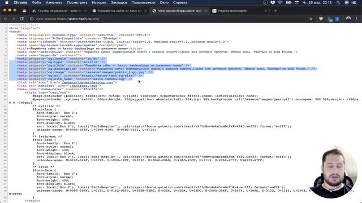This screenshot has width=362, height=203.
Task: Click the address bar URL
Action: pyautogui.click(x=67, y=19)
